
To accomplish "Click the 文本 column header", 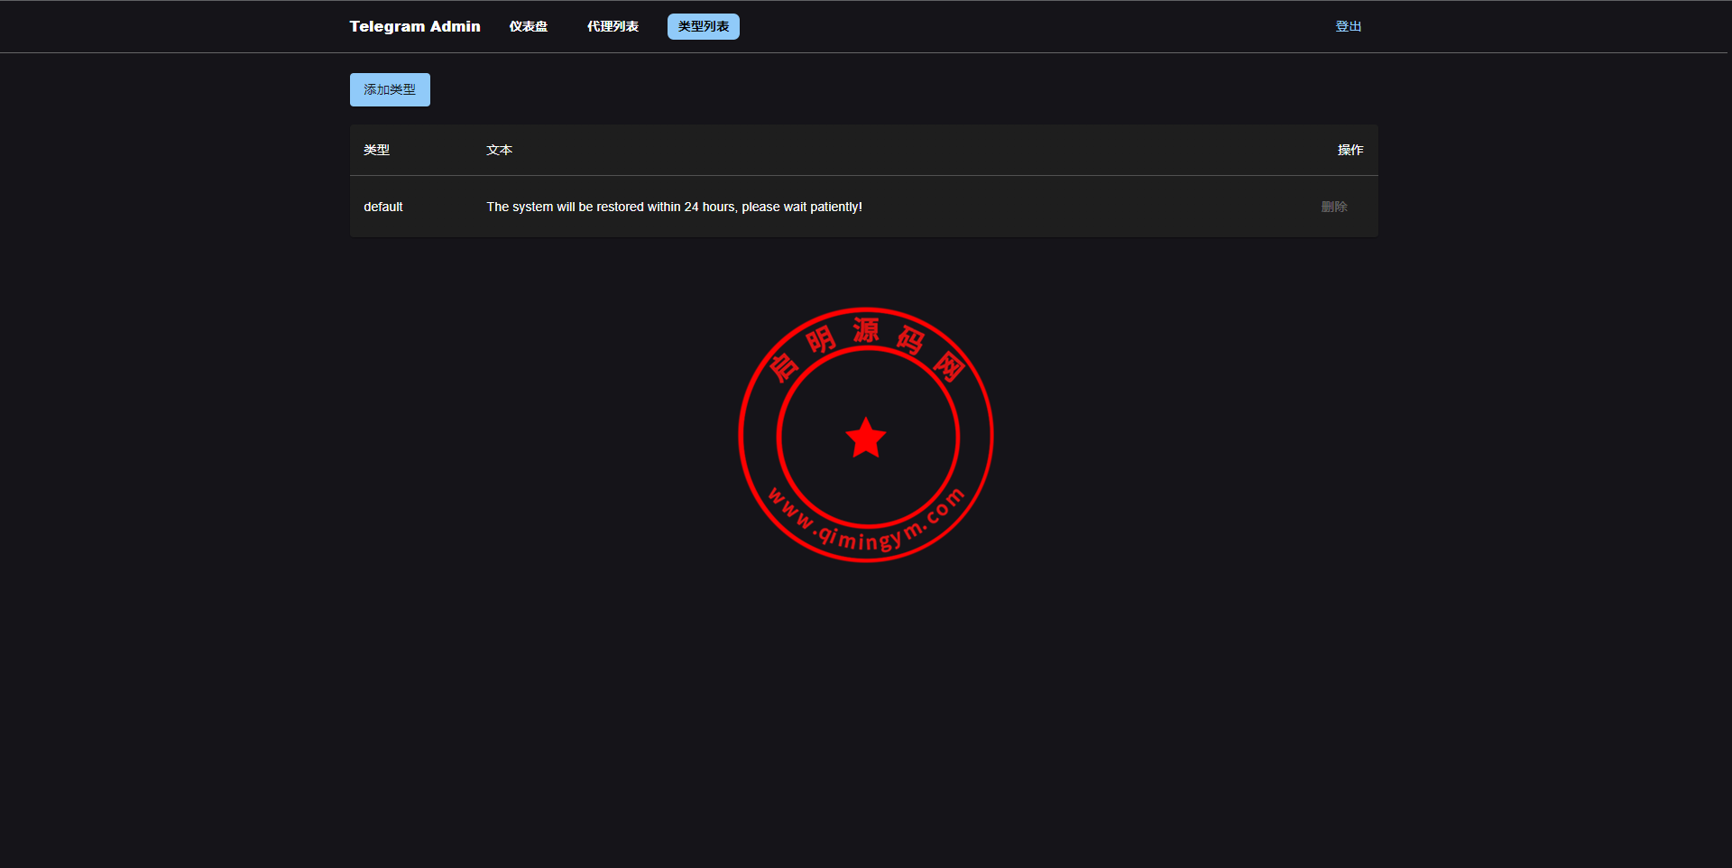I will click(499, 150).
